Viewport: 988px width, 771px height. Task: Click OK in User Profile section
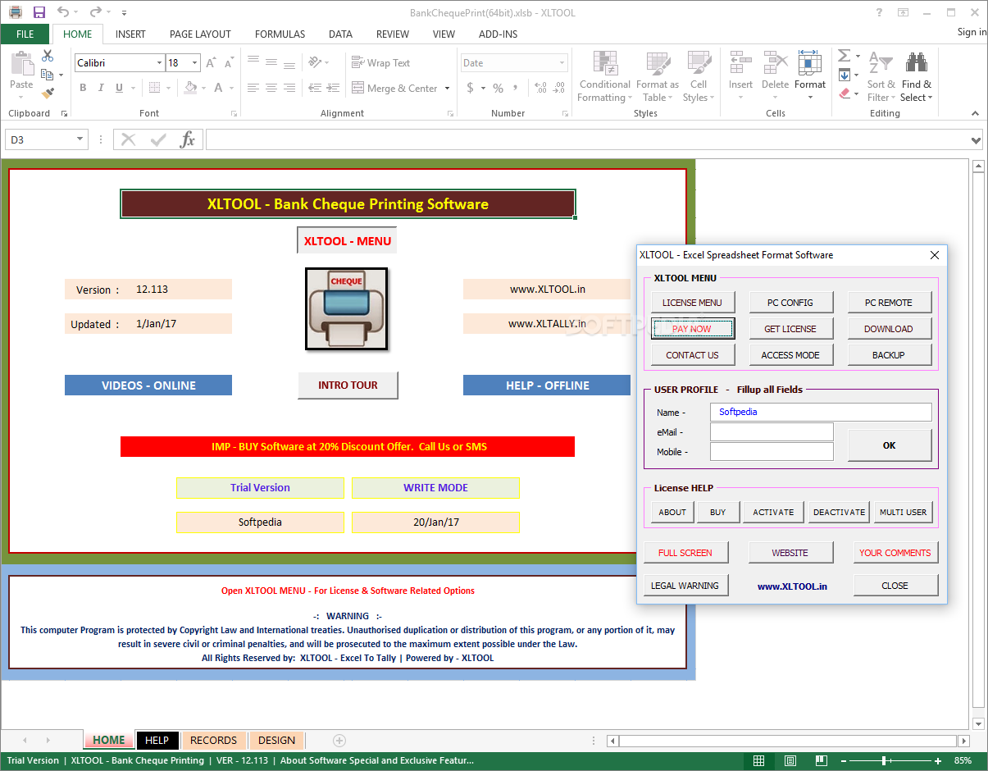[890, 445]
